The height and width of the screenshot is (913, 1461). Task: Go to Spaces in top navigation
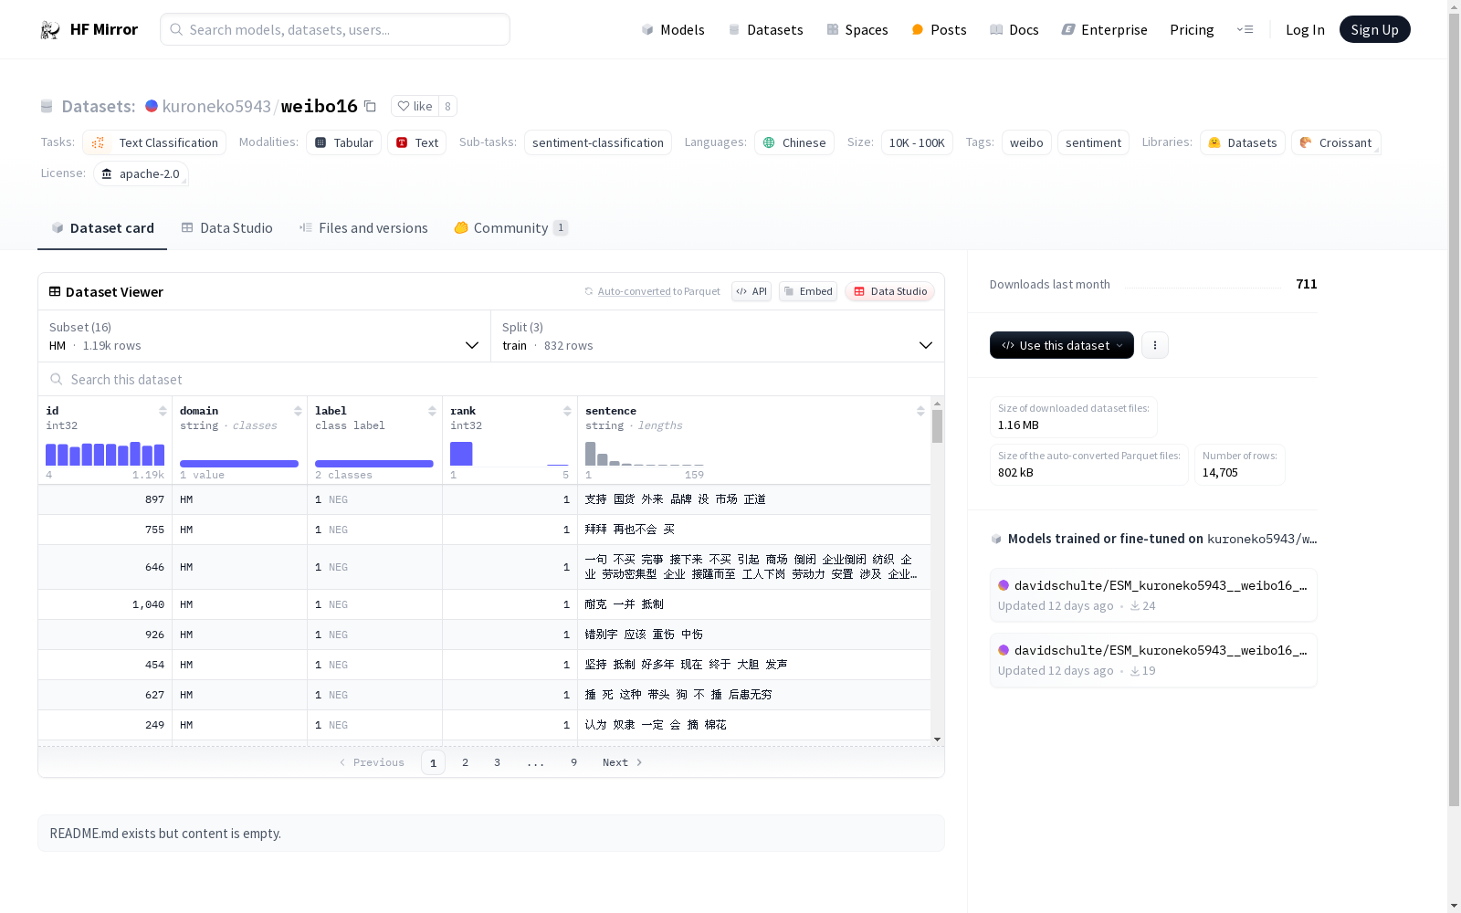coord(857,29)
